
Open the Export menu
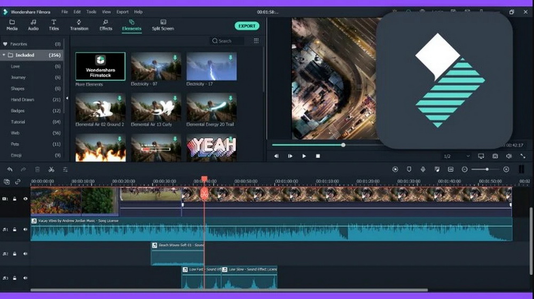tap(122, 12)
